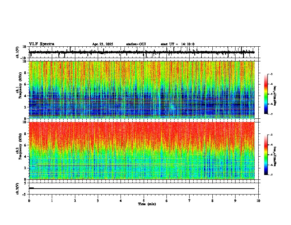Click the "Time (min)" axis label

(x=147, y=204)
